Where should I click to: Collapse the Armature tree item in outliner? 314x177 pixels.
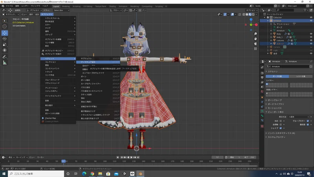click(268, 21)
